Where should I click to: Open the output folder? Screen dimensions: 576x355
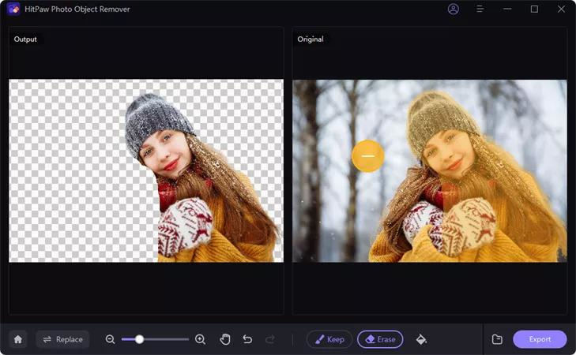pos(497,339)
